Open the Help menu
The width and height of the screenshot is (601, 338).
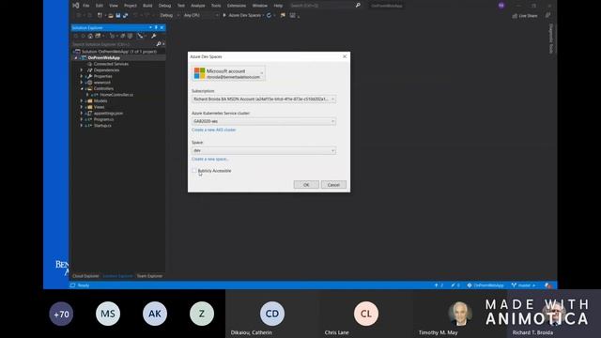tap(278, 6)
